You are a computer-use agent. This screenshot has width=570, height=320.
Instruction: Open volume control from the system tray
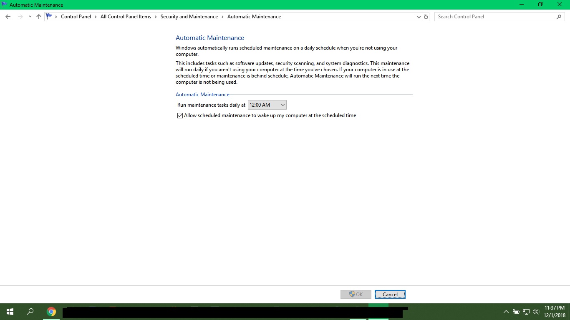536,311
